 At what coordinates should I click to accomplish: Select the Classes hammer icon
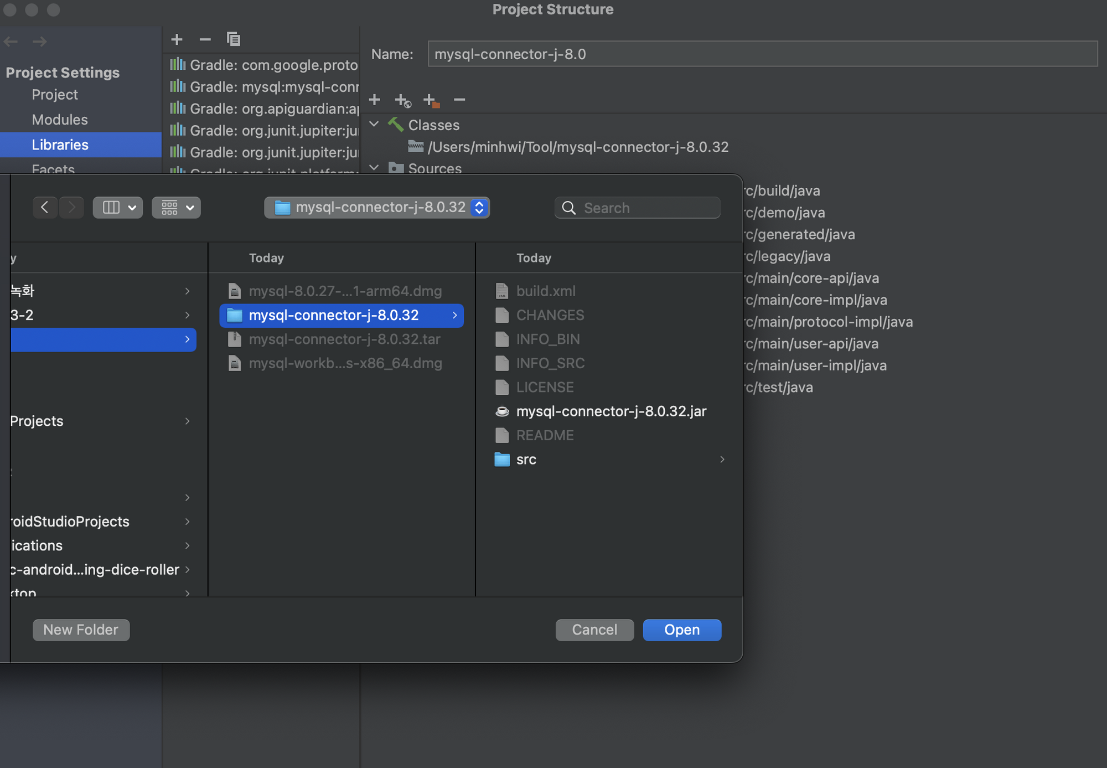[x=396, y=125]
